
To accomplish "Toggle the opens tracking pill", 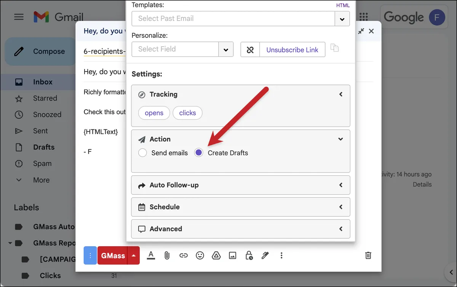I will tap(154, 113).
